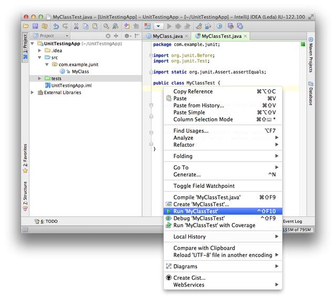Choose Paste from the context menu
The image size is (336, 297).
(x=223, y=99)
